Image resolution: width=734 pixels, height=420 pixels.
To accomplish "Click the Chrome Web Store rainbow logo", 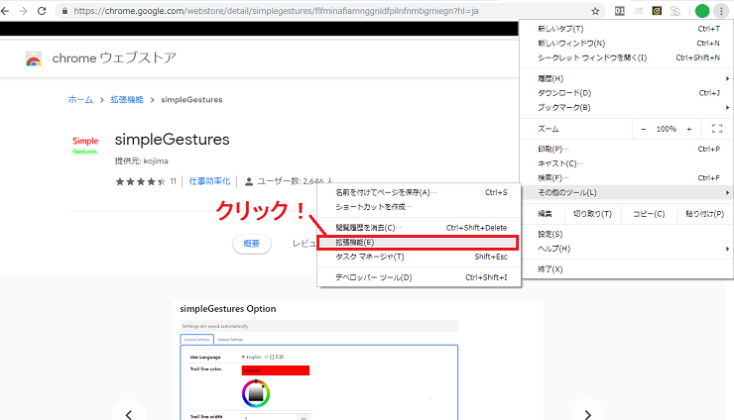I will 34,58.
